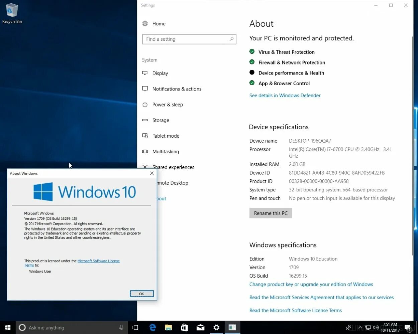Select Remote Desktop in the sidebar

click(173, 183)
